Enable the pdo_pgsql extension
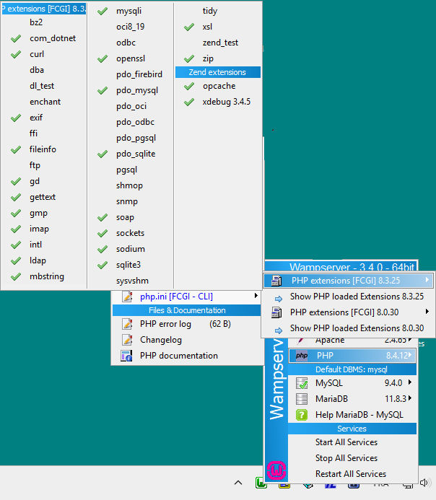Screen dimensions: 436x500 coord(136,138)
